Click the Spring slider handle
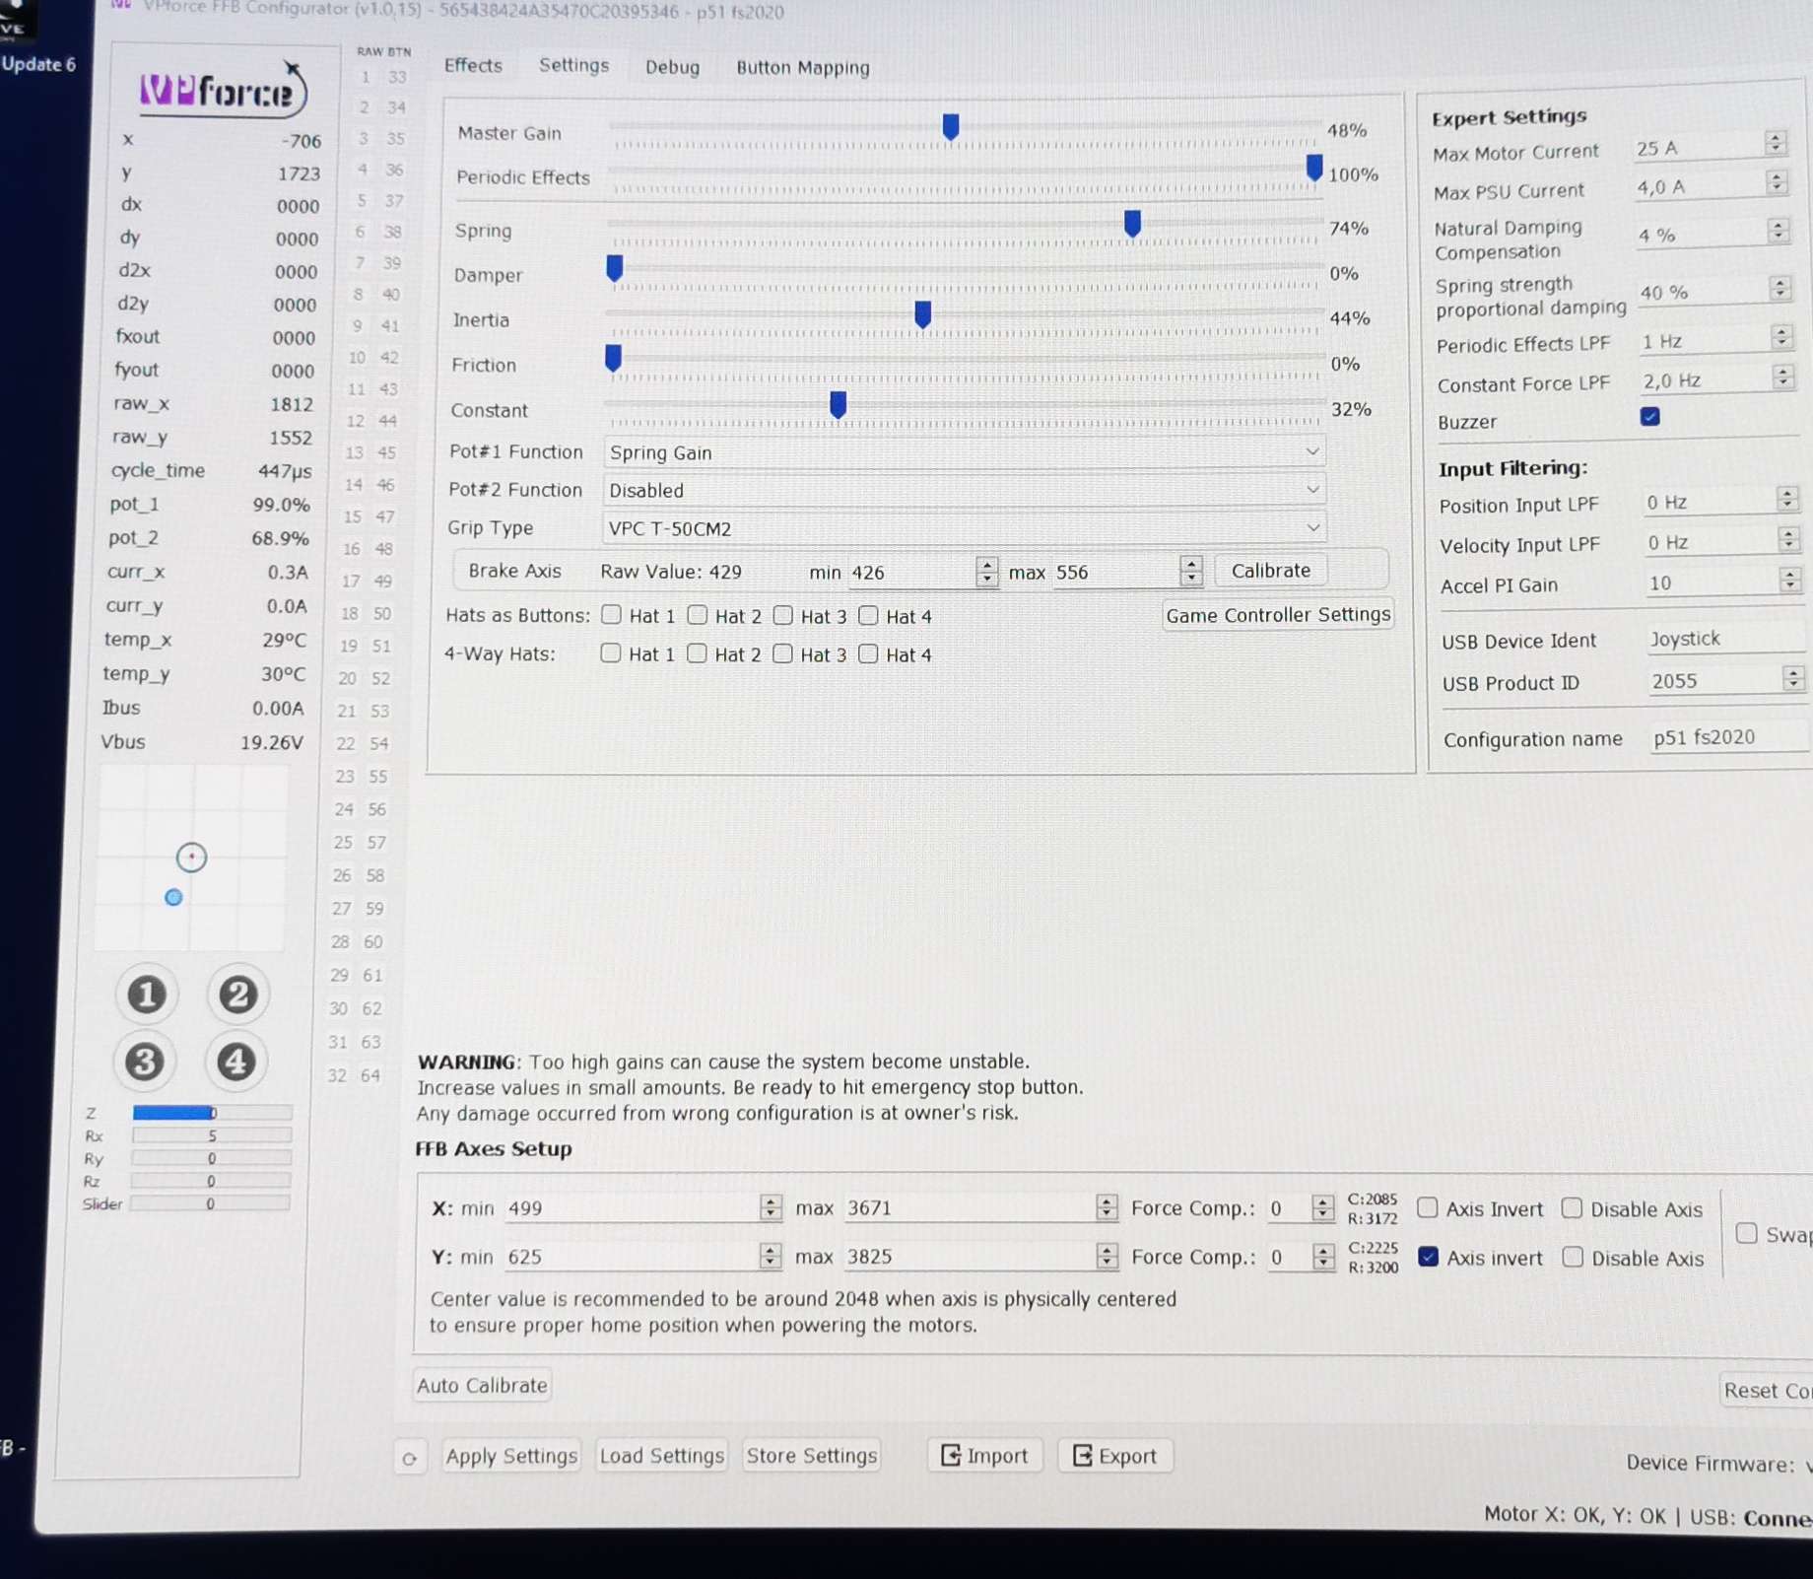The width and height of the screenshot is (1813, 1579). [x=1133, y=224]
